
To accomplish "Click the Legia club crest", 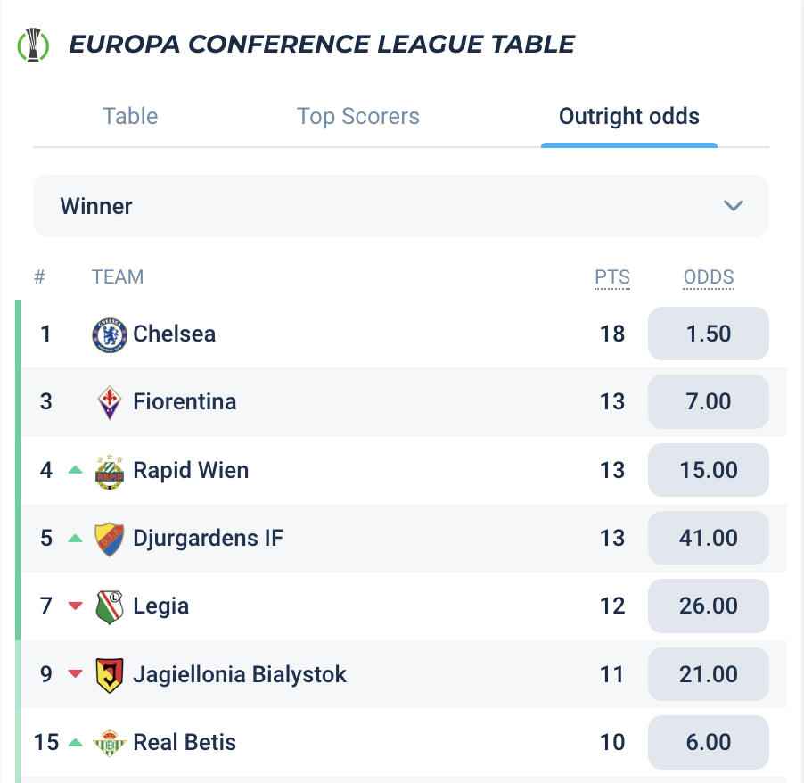I will 110,606.
